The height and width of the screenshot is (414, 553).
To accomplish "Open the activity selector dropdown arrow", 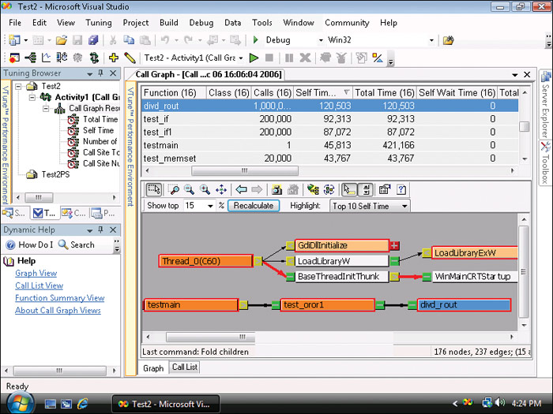I will click(241, 58).
